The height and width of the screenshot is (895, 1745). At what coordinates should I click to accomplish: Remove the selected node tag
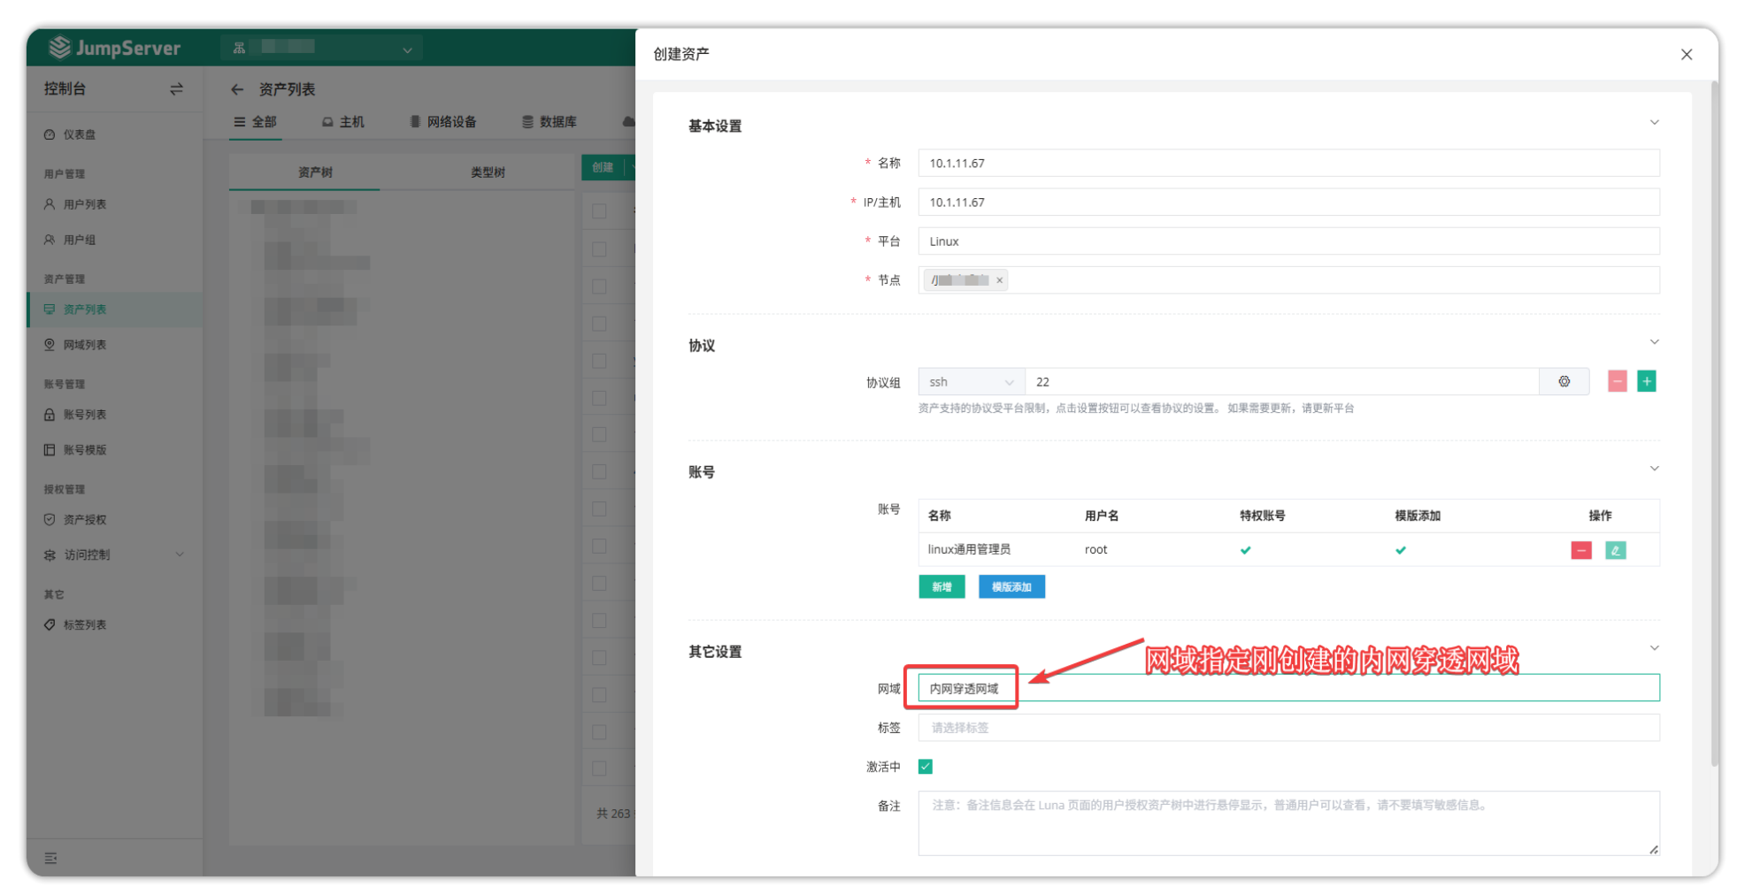point(999,280)
